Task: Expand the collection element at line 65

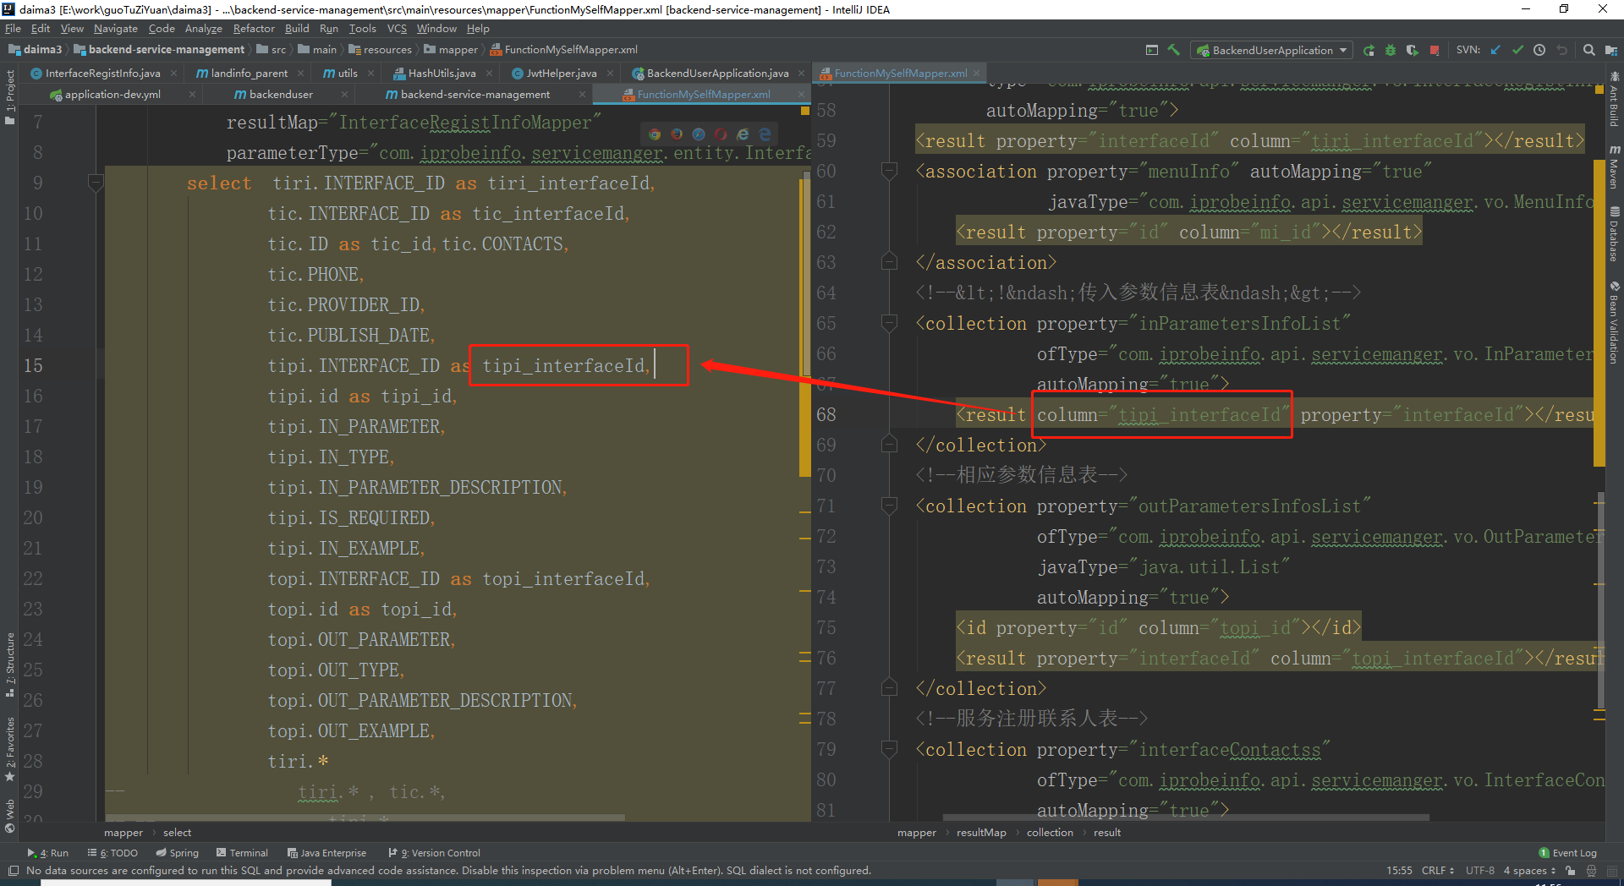Action: [889, 324]
